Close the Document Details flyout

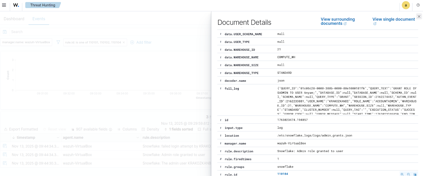pos(419,16)
